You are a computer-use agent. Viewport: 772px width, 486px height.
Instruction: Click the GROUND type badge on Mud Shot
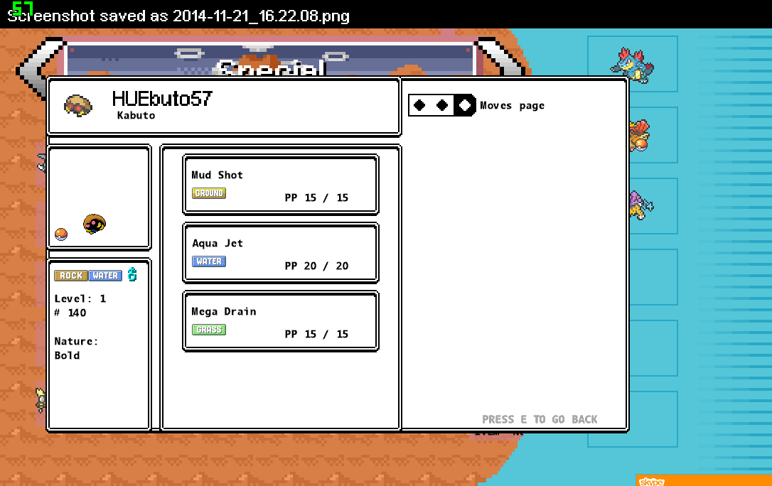pos(209,193)
